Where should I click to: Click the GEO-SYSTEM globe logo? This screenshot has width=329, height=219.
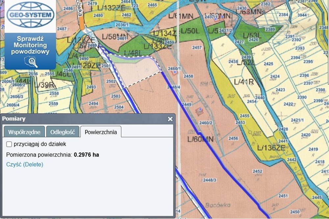(x=30, y=15)
